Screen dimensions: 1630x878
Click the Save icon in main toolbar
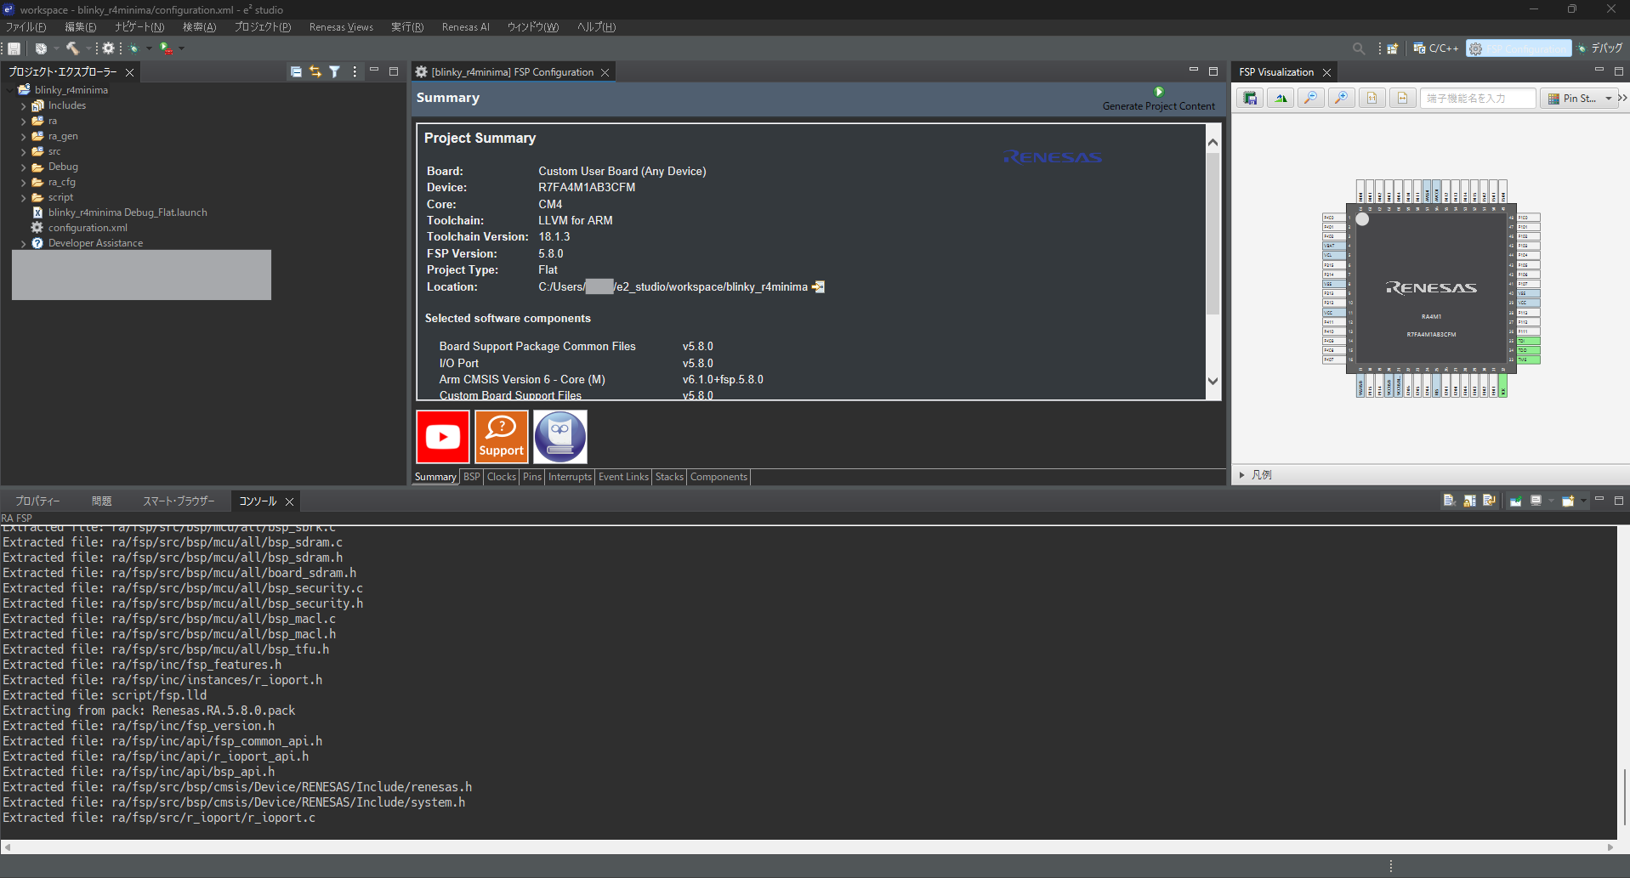click(x=14, y=48)
